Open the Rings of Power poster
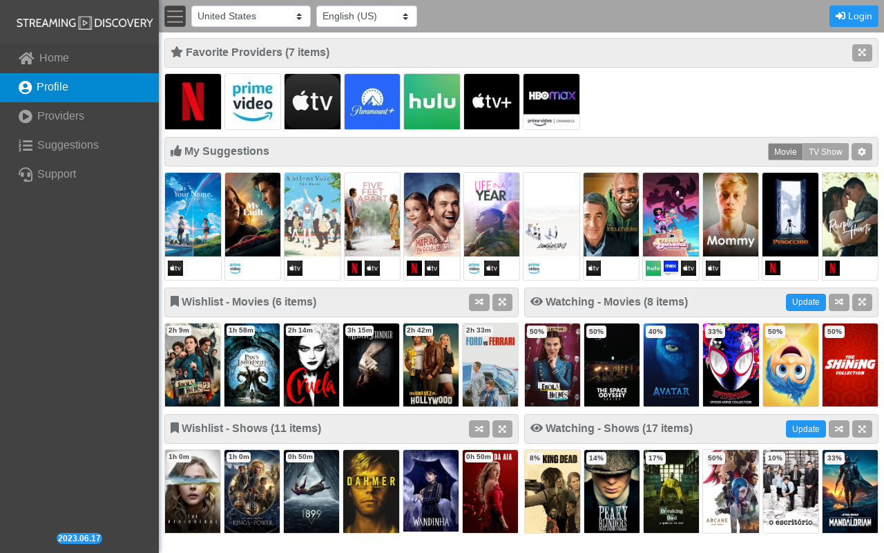The height and width of the screenshot is (553, 884). [x=252, y=491]
